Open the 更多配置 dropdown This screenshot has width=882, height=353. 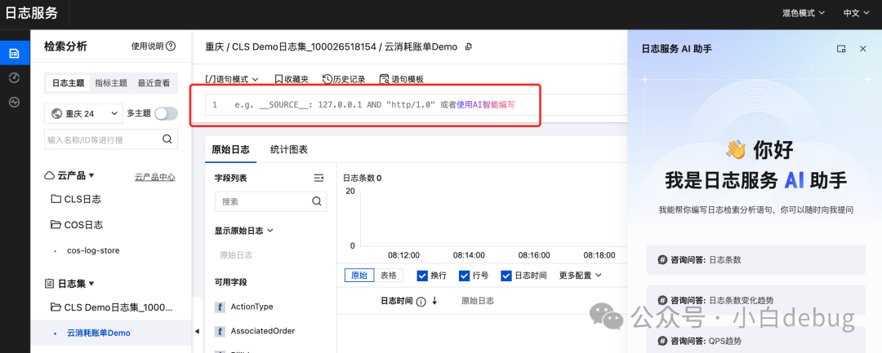pos(581,275)
